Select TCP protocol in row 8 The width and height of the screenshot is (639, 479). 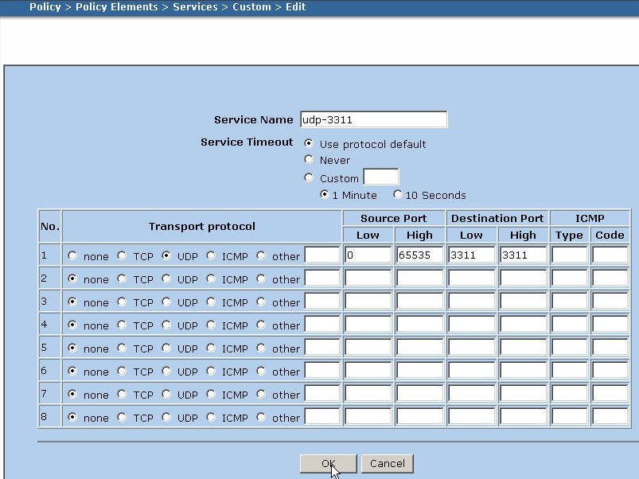(122, 418)
